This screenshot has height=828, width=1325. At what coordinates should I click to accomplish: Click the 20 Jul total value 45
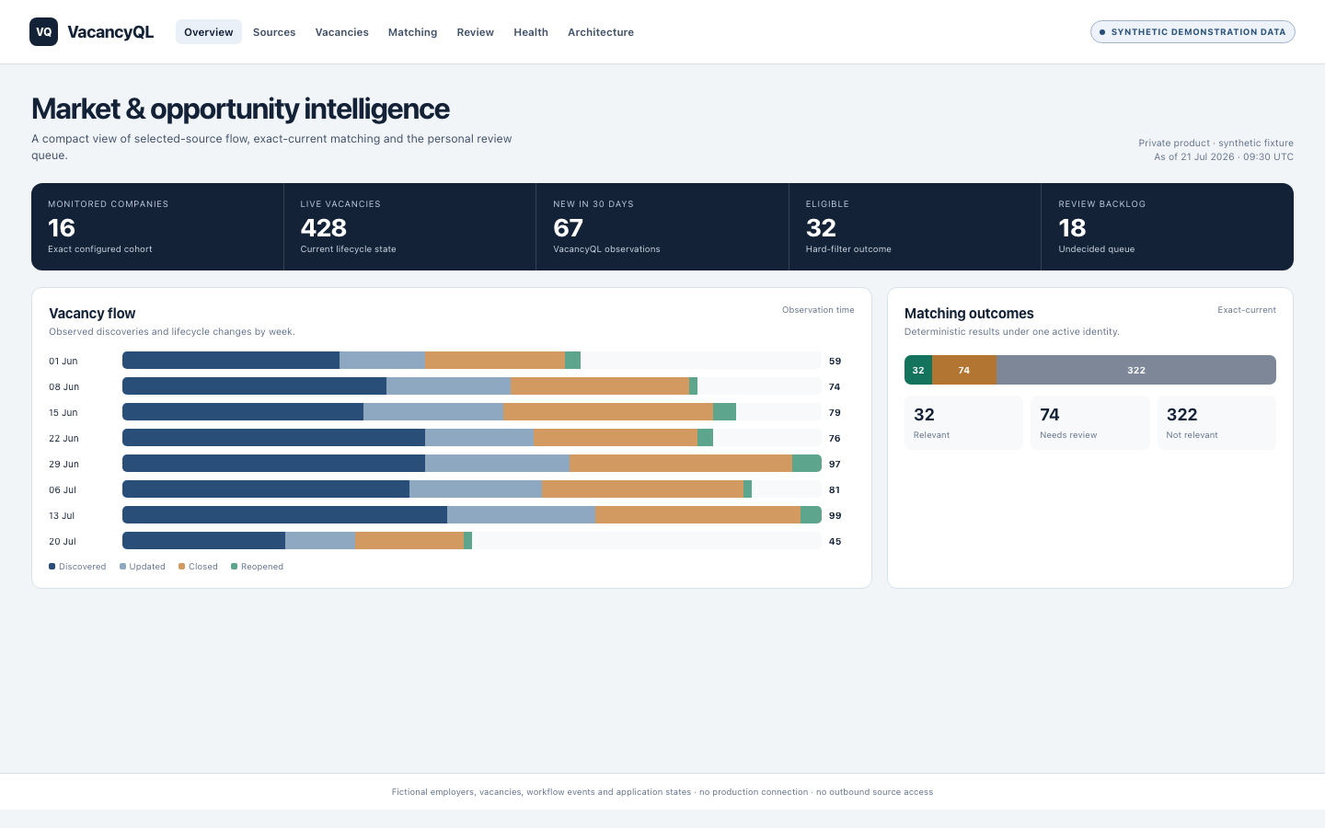point(835,542)
